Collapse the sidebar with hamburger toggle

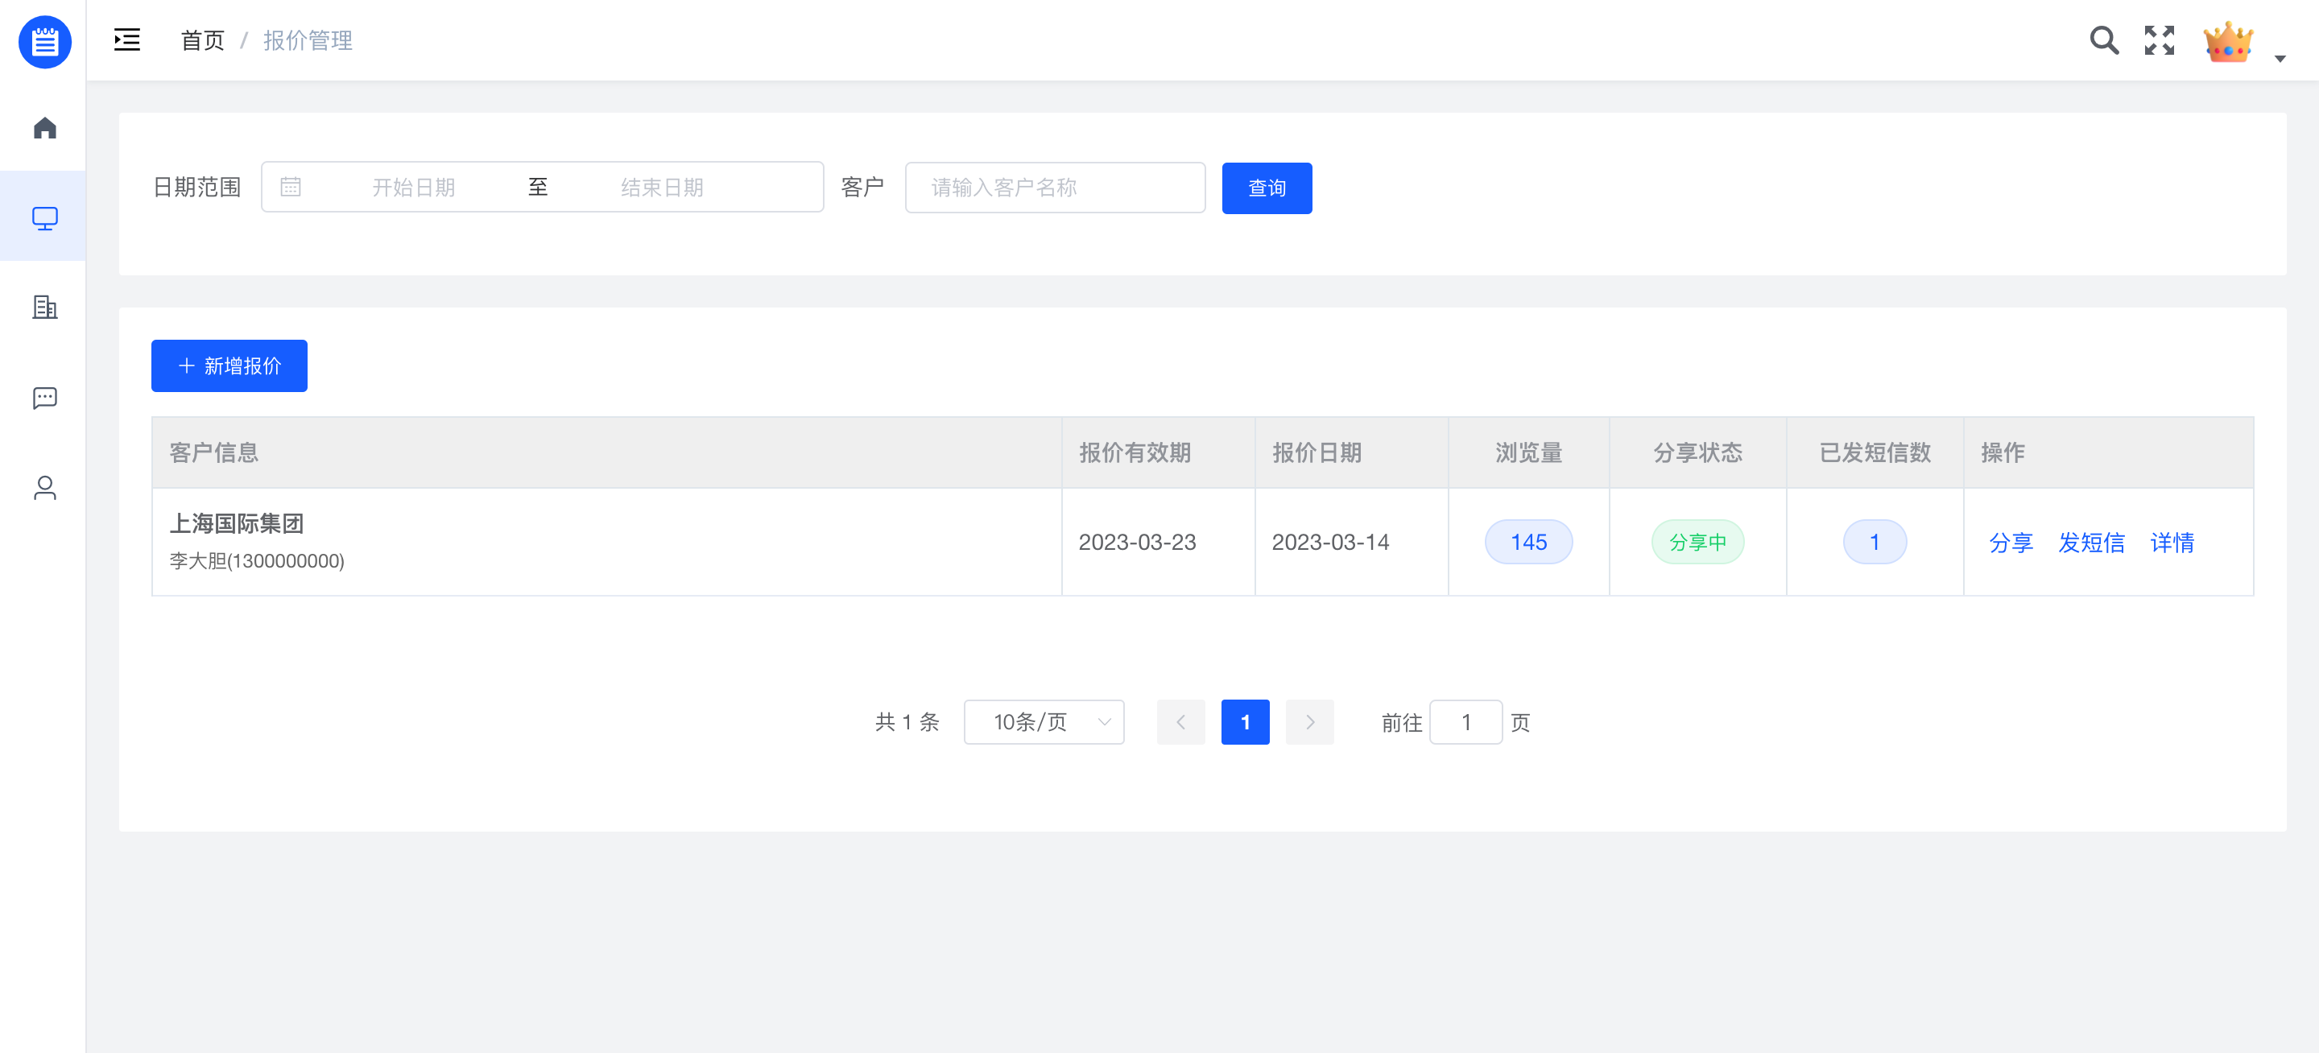[x=127, y=40]
